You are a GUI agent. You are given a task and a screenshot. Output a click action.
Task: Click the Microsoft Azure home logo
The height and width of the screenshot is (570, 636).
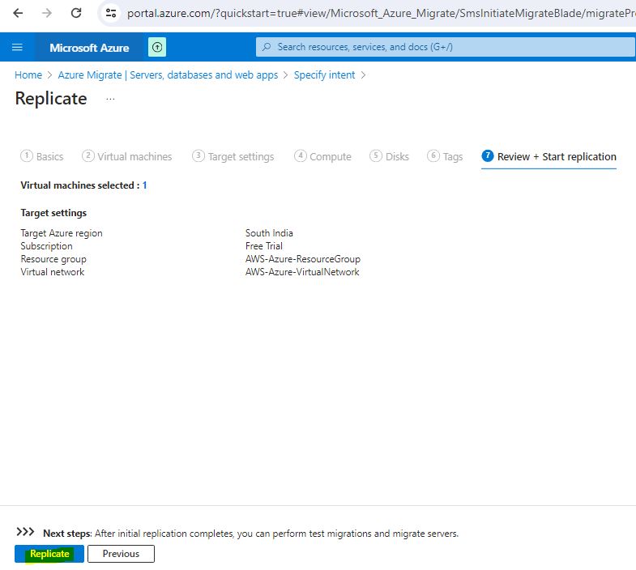coord(89,48)
